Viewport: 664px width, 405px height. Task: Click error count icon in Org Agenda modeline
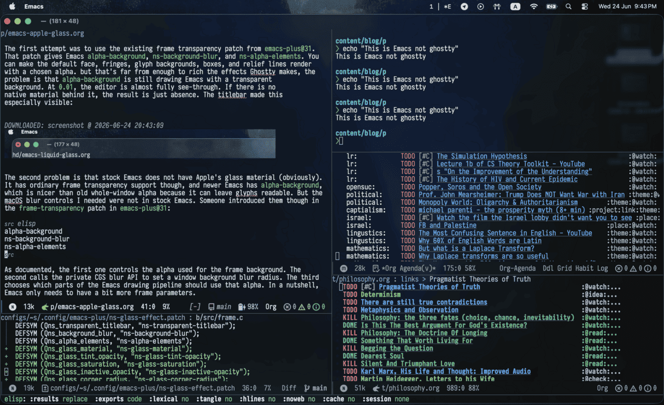(x=618, y=268)
